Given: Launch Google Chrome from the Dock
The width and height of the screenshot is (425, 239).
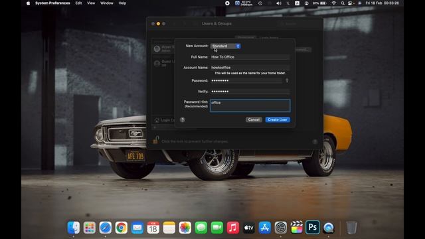Looking at the screenshot, I should pos(121,228).
